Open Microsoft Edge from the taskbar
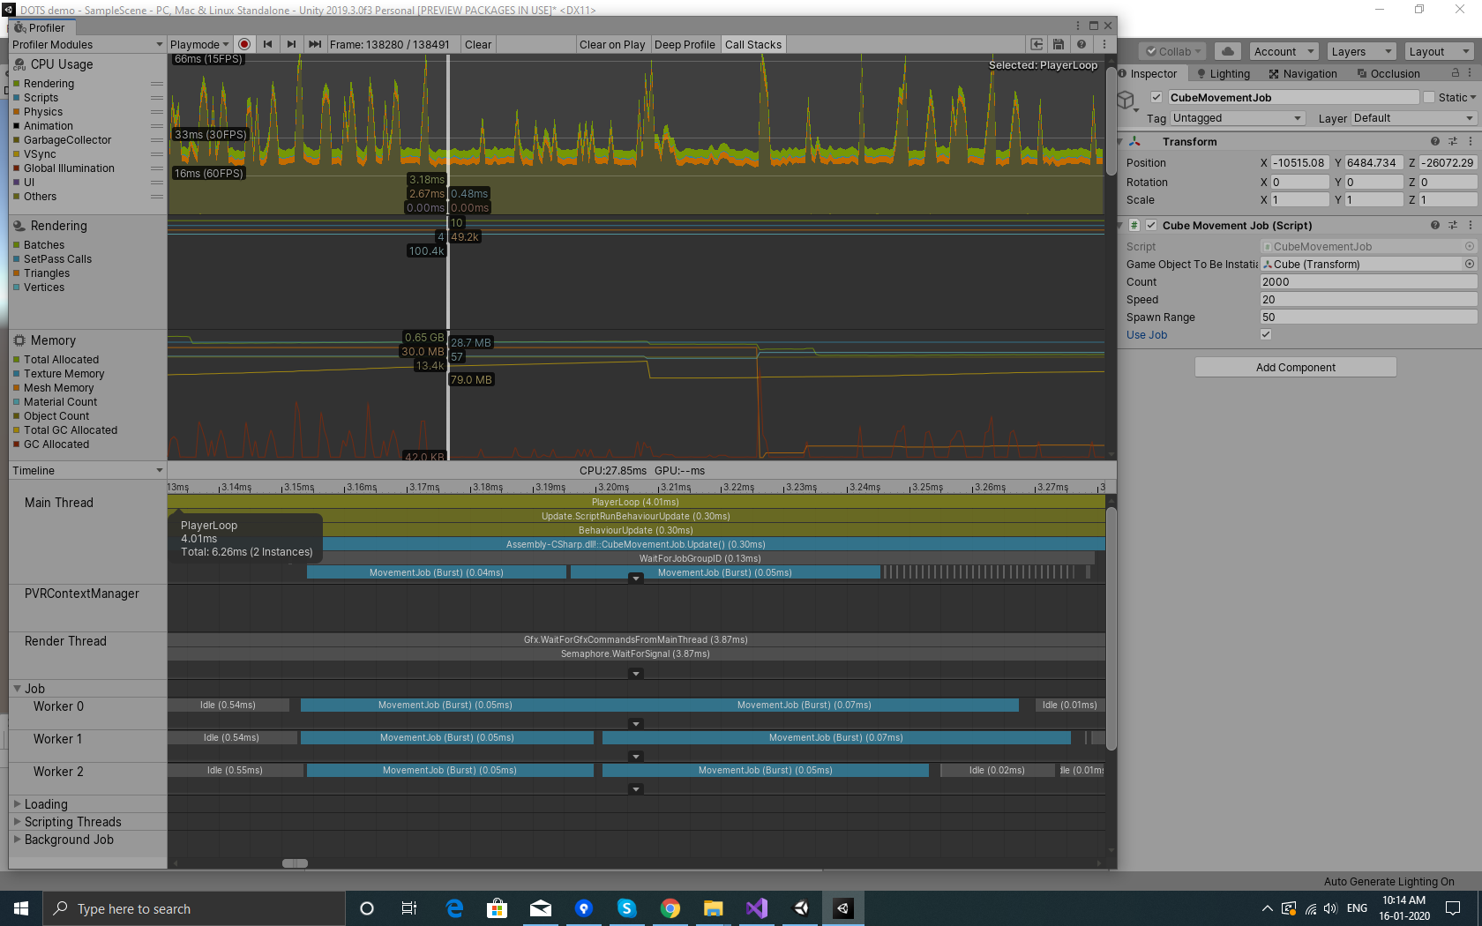This screenshot has width=1482, height=926. [x=455, y=908]
